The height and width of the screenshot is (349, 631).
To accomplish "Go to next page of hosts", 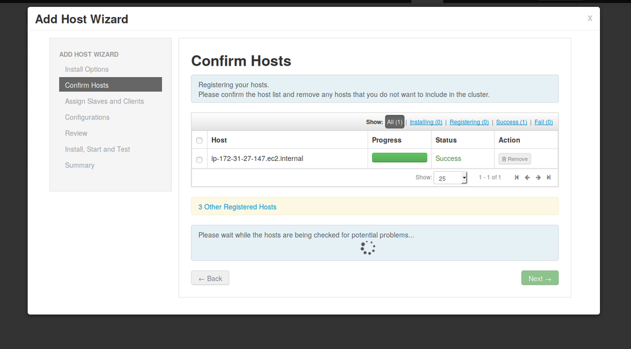I will click(x=538, y=178).
